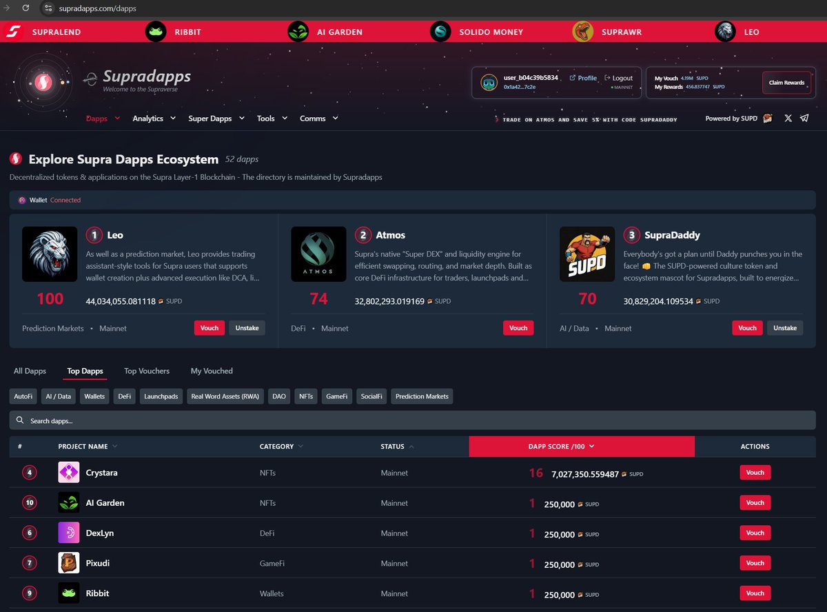Open the Profile link
Viewport: 827px width, 612px height.
click(583, 78)
